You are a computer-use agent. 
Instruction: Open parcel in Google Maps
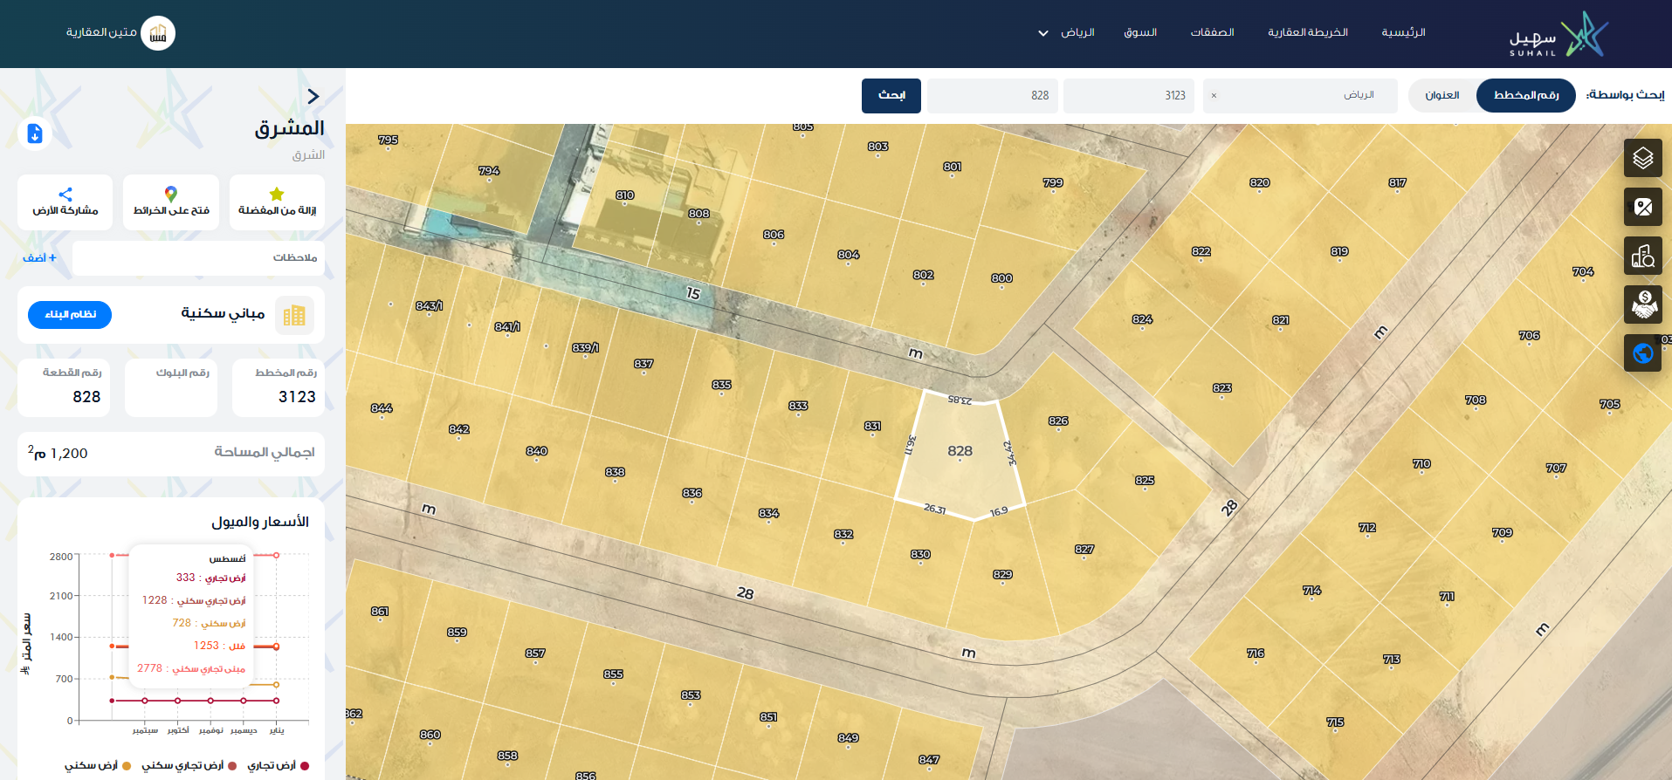[171, 202]
